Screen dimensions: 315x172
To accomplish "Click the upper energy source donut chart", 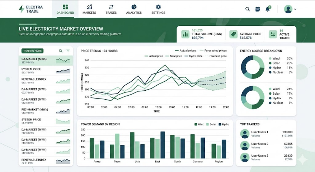I will [253, 67].
